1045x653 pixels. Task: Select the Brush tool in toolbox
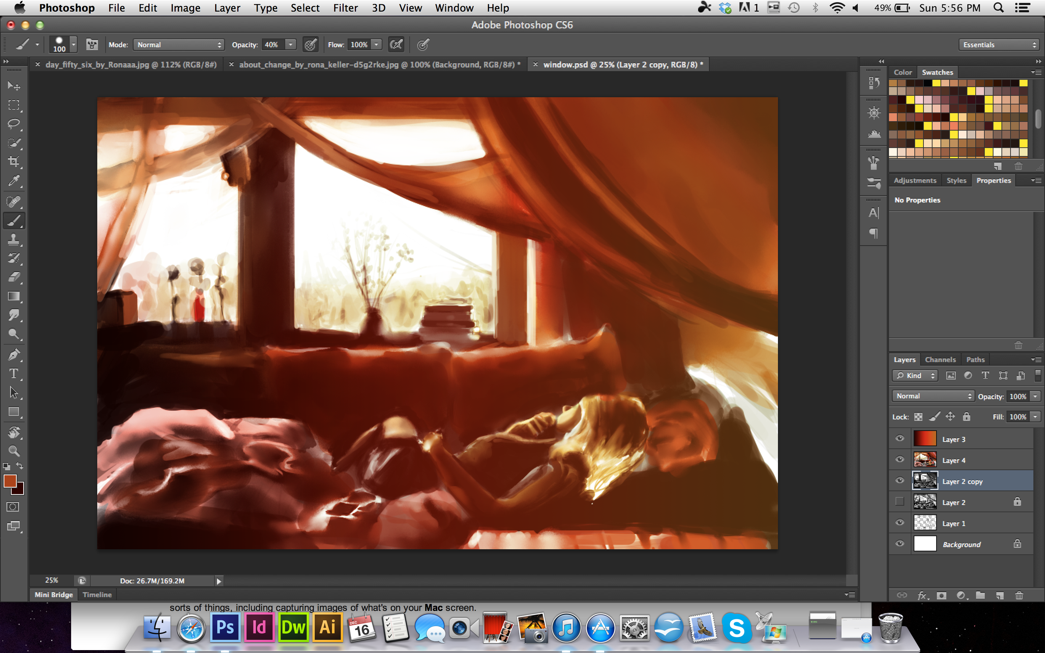[14, 221]
